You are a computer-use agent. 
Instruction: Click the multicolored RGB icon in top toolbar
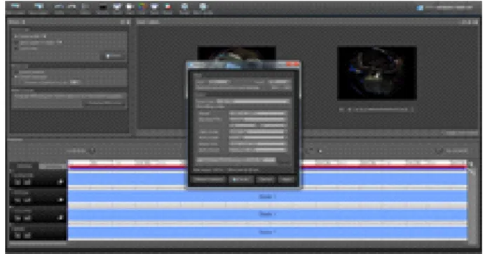pyautogui.click(x=142, y=7)
